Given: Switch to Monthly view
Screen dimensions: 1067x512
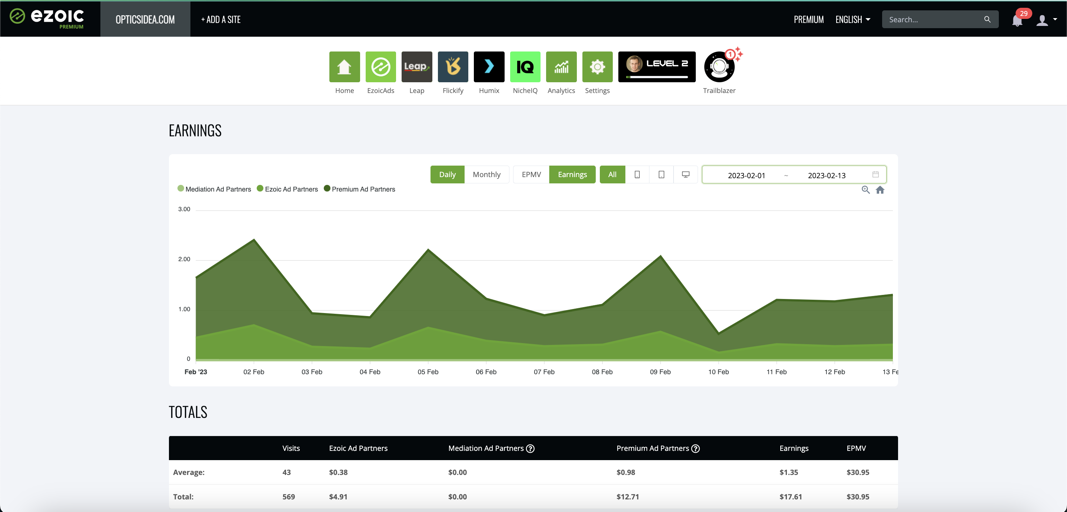Looking at the screenshot, I should click(486, 174).
